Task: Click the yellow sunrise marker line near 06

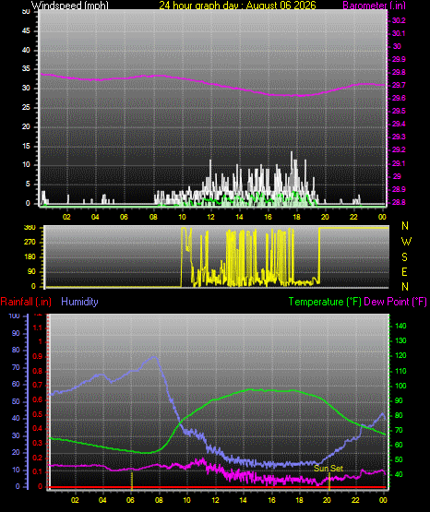Action: click(x=132, y=482)
